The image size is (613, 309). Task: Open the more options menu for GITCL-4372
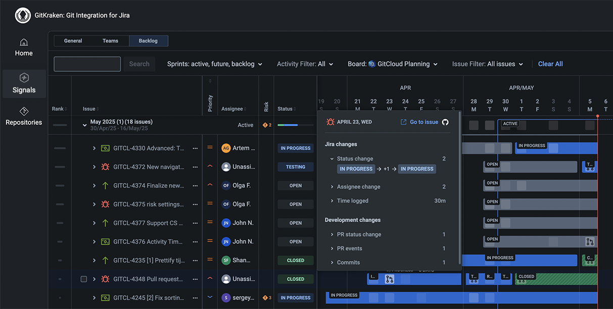coord(195,167)
